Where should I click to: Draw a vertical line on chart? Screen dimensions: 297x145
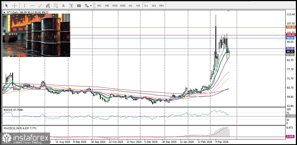24,6
